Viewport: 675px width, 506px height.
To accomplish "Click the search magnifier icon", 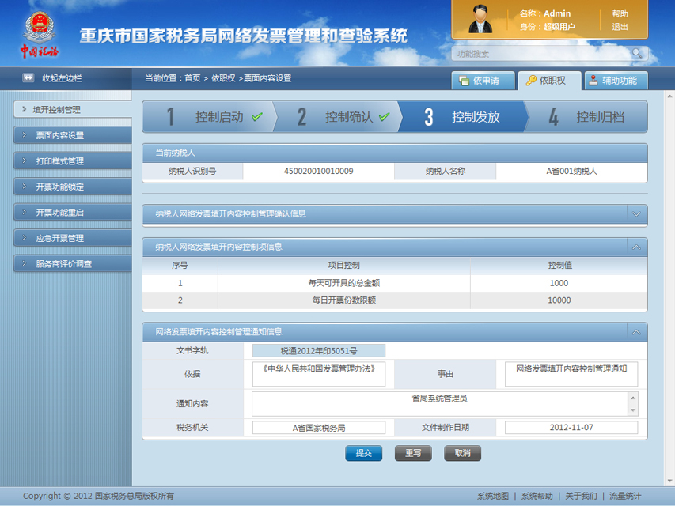I will (x=637, y=53).
